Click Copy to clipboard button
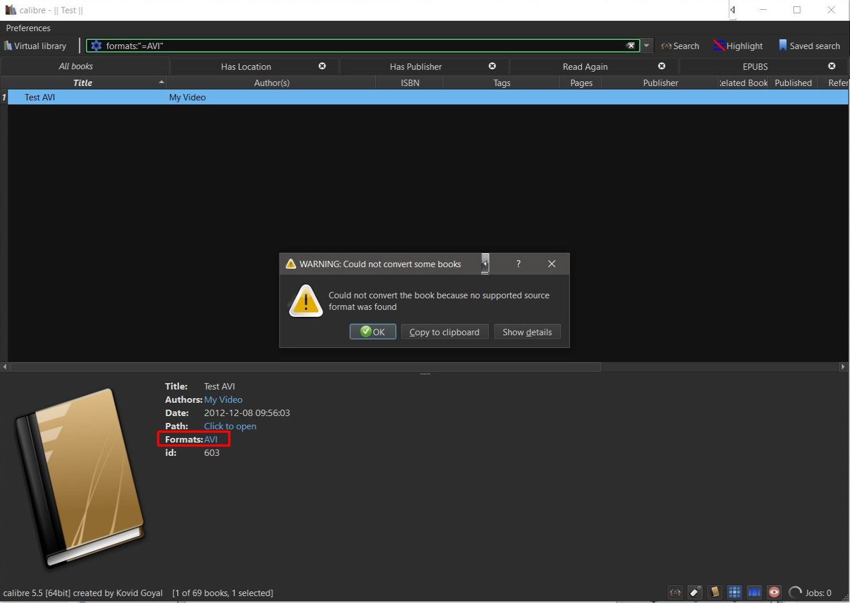 tap(444, 332)
